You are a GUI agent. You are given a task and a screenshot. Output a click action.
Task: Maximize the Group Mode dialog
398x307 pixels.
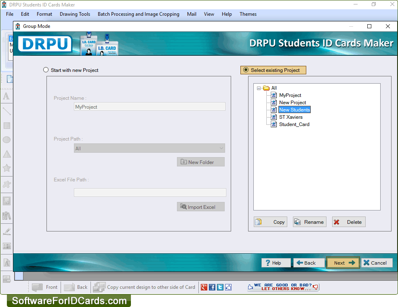click(x=369, y=26)
